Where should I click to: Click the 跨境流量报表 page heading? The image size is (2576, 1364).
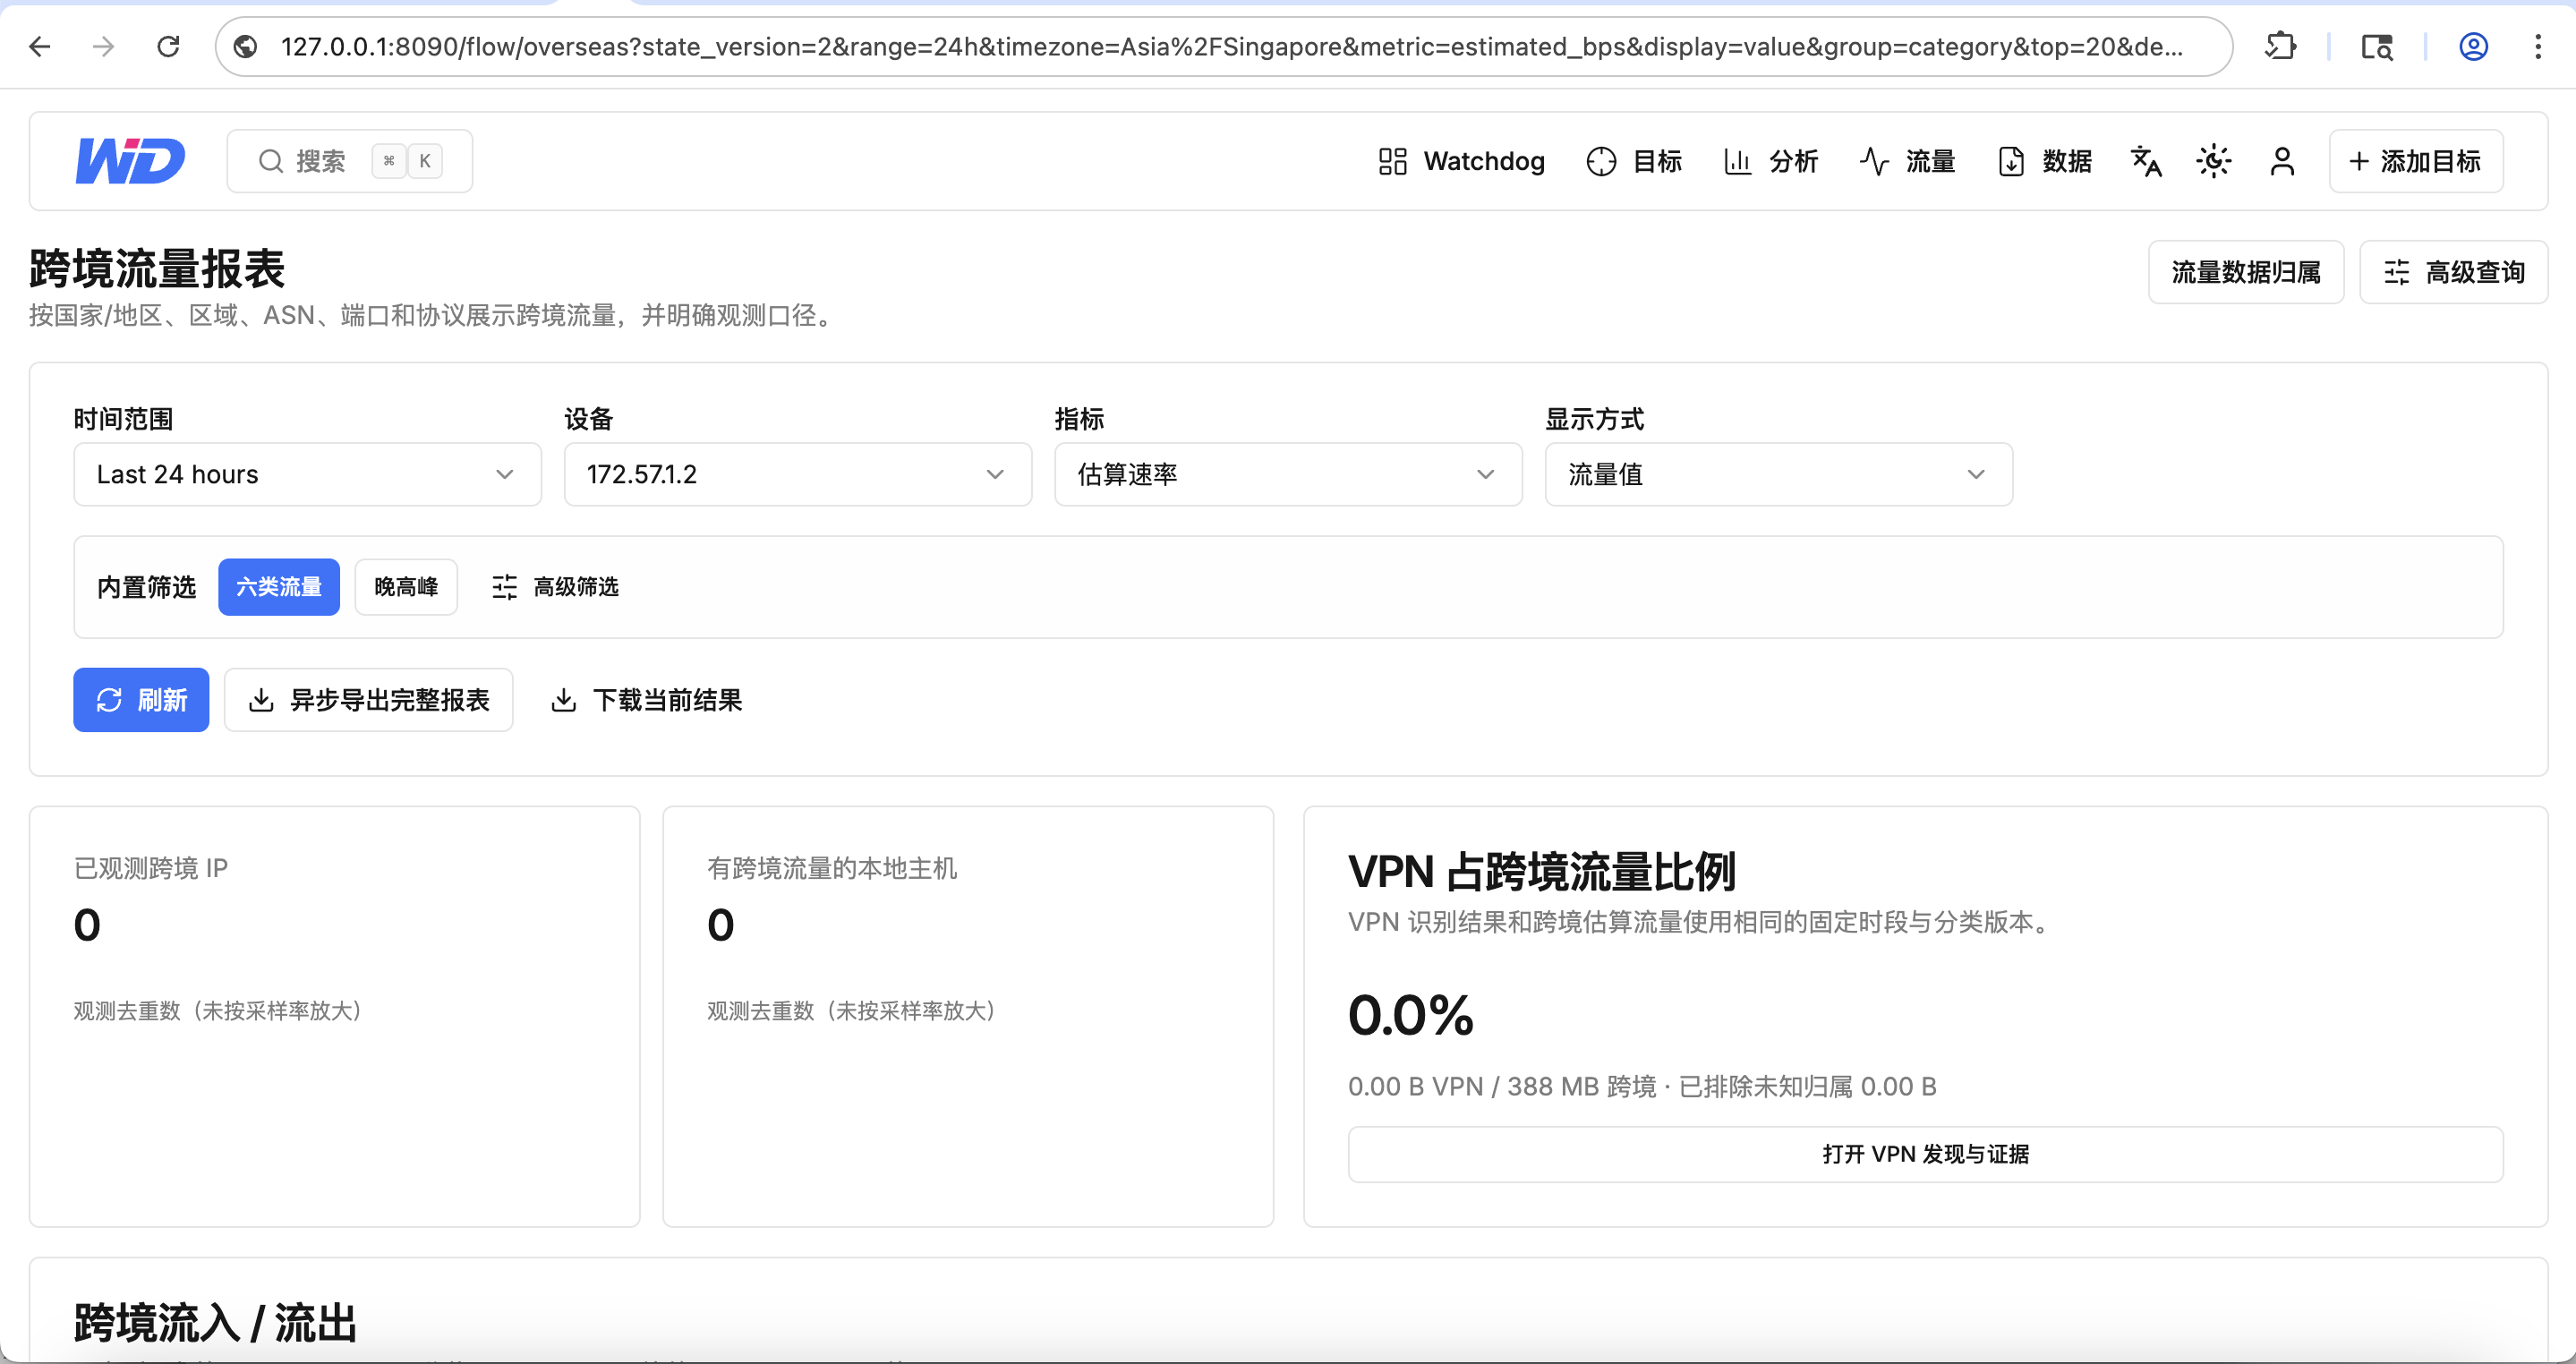point(157,268)
